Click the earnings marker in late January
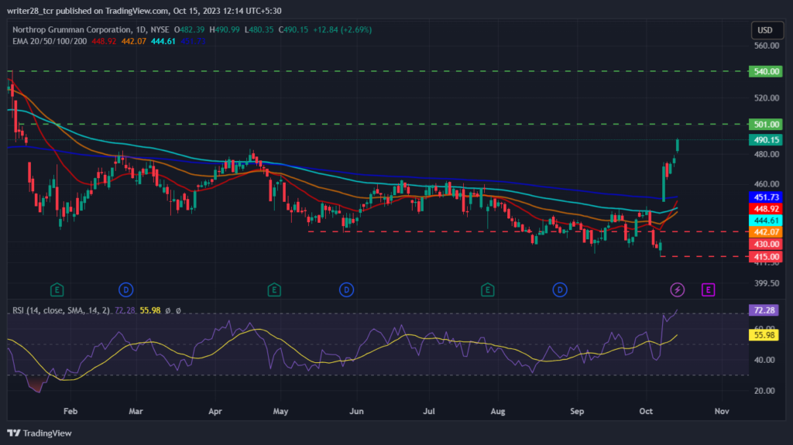Screen dimensions: 793x445 [x=57, y=289]
